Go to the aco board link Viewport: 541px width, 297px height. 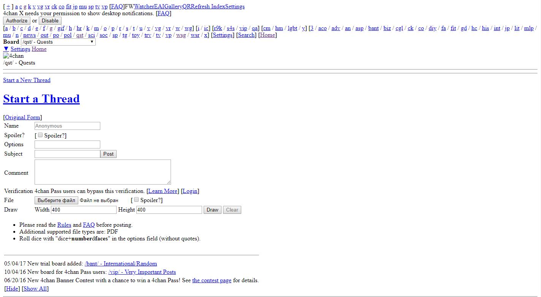(323, 28)
